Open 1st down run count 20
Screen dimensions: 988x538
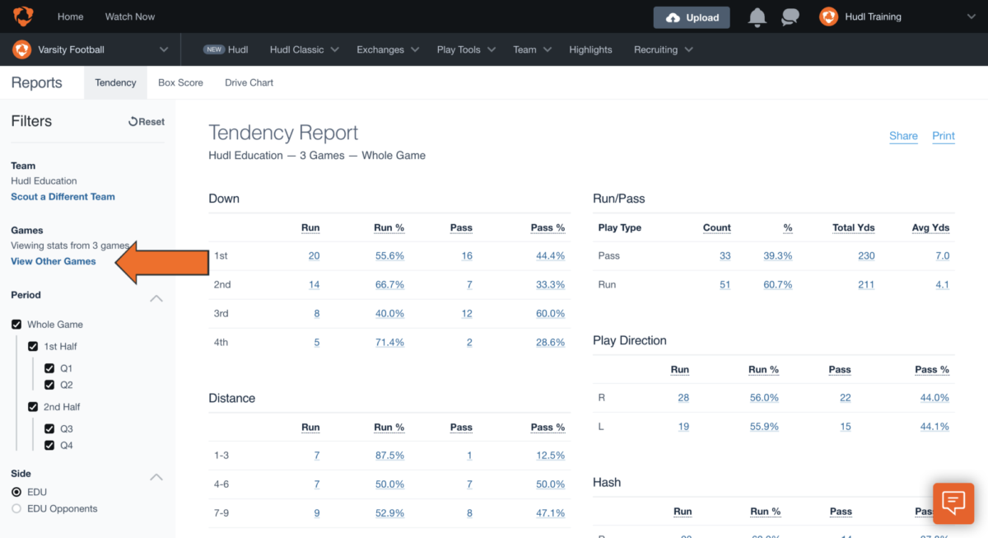314,256
